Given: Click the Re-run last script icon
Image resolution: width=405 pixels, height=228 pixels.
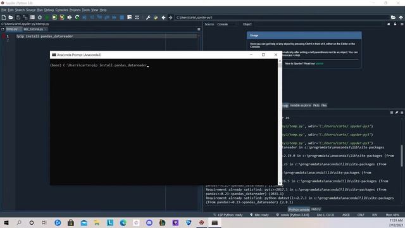Looking at the screenshot, I should click(77, 17).
